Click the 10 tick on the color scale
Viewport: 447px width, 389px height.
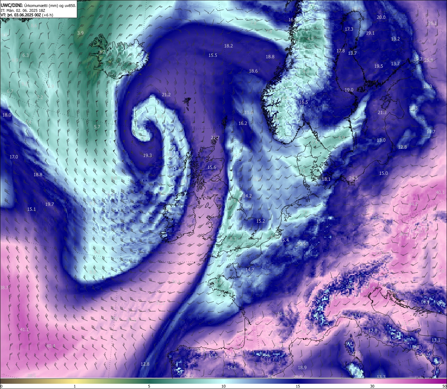point(223,386)
